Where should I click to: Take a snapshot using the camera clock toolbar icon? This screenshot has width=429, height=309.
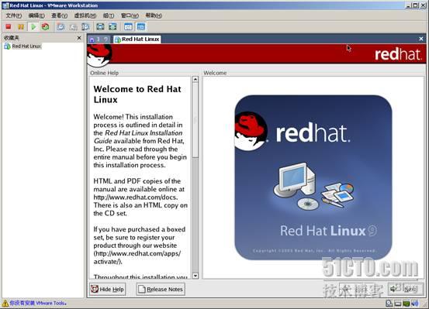click(61, 27)
